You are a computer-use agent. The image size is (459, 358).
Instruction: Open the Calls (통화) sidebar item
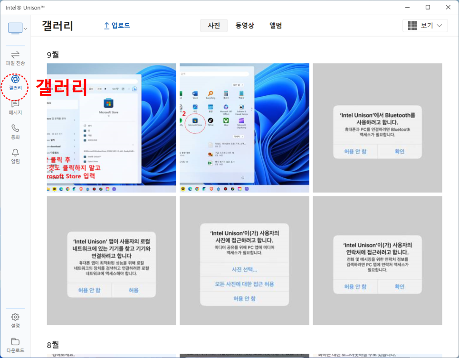click(15, 132)
